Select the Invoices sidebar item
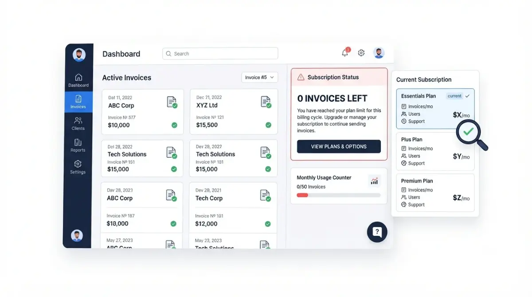Image resolution: width=532 pixels, height=297 pixels. [x=78, y=102]
